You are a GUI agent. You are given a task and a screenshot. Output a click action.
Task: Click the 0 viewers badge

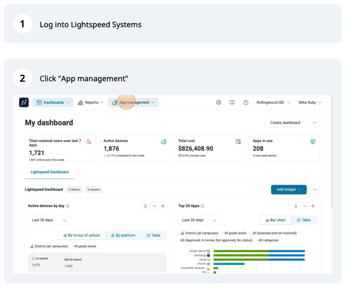coord(93,189)
